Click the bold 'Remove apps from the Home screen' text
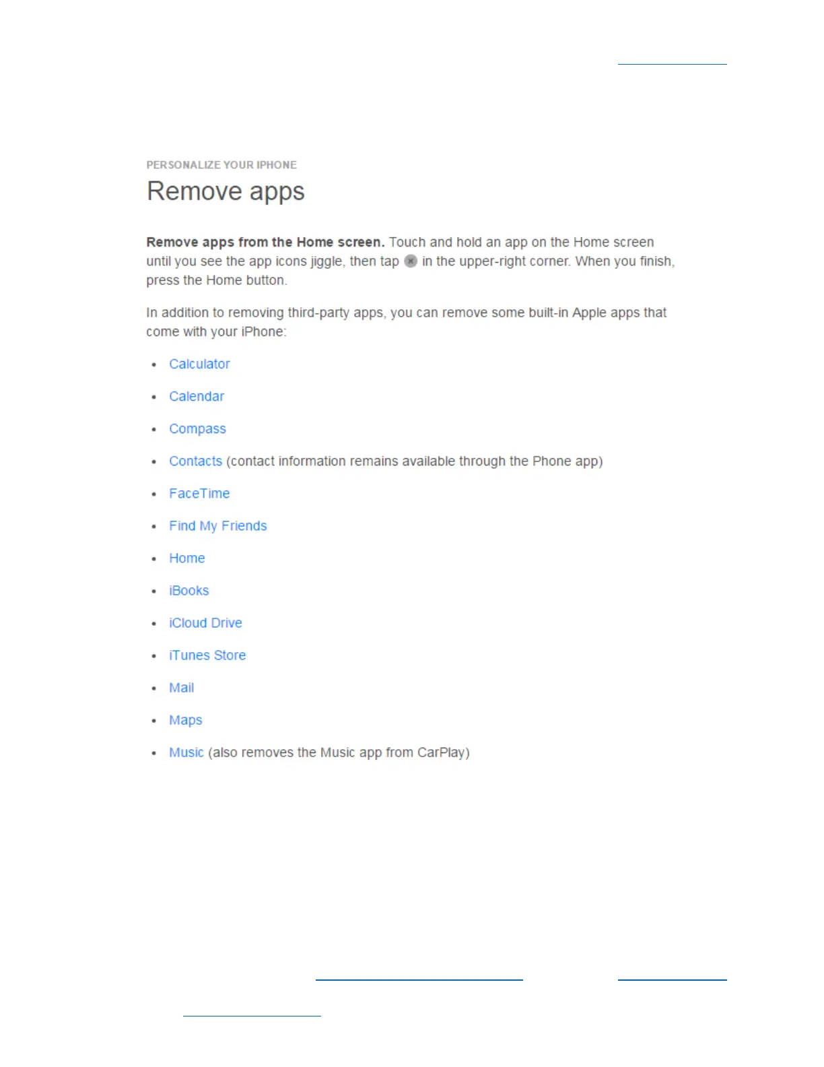Screen dimensions: 824x1067 pos(265,242)
